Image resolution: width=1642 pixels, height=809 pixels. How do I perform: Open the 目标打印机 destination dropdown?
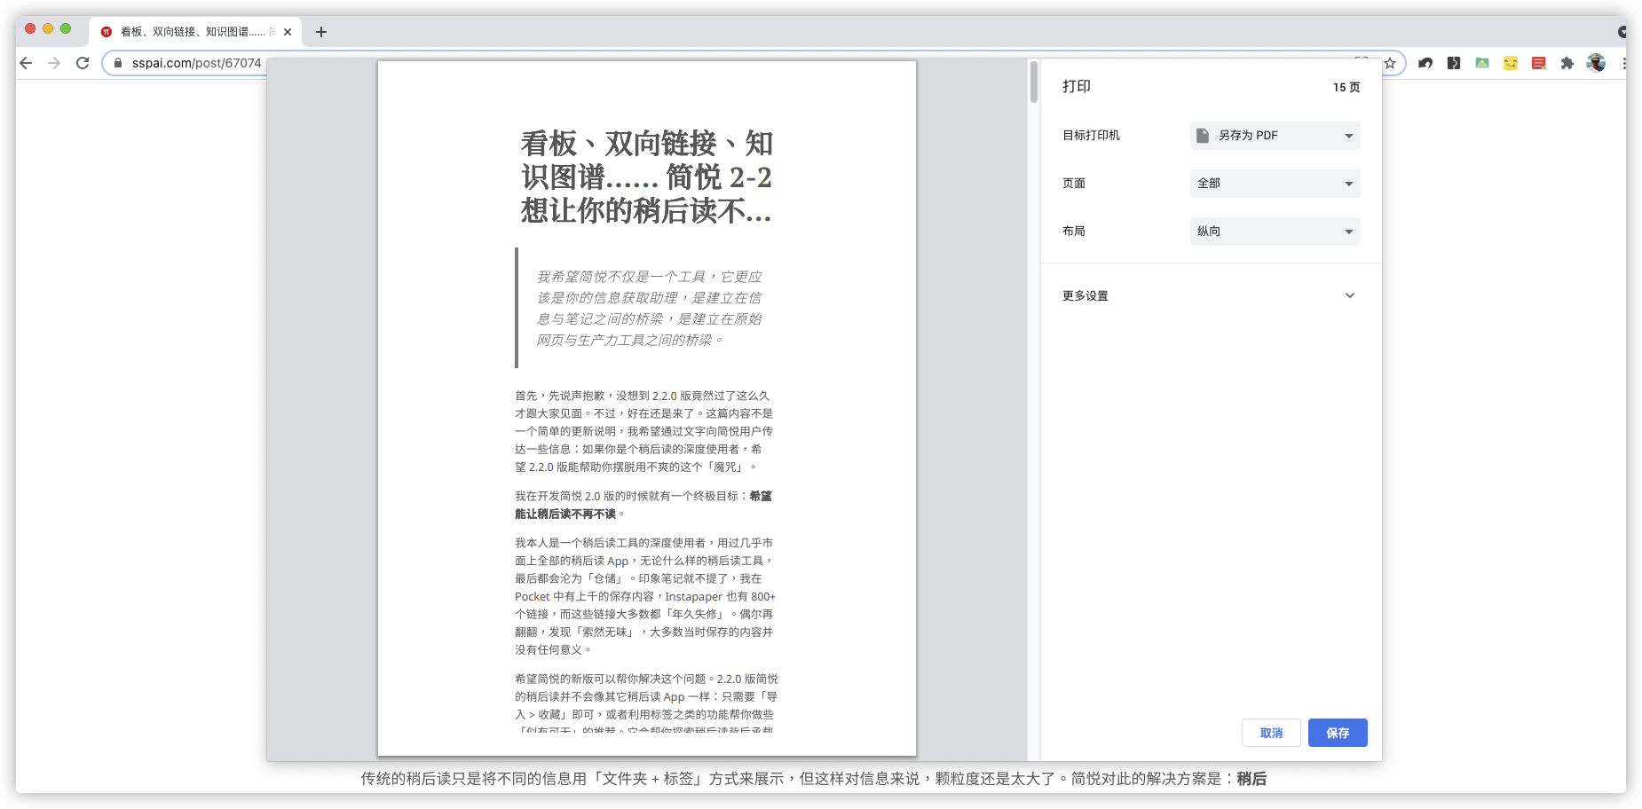point(1275,135)
